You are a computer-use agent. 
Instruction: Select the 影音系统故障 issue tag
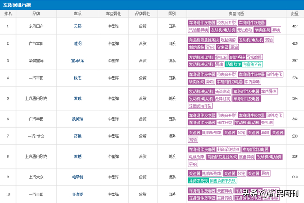pos(228,150)
